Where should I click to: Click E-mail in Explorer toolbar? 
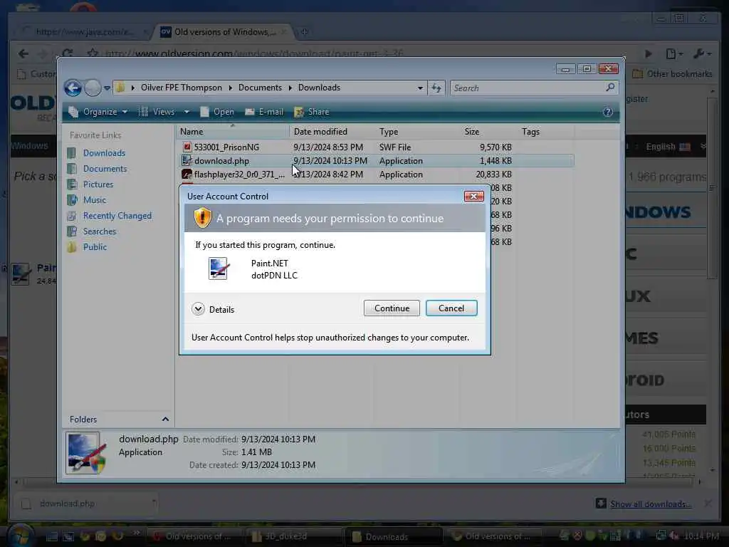tap(264, 112)
